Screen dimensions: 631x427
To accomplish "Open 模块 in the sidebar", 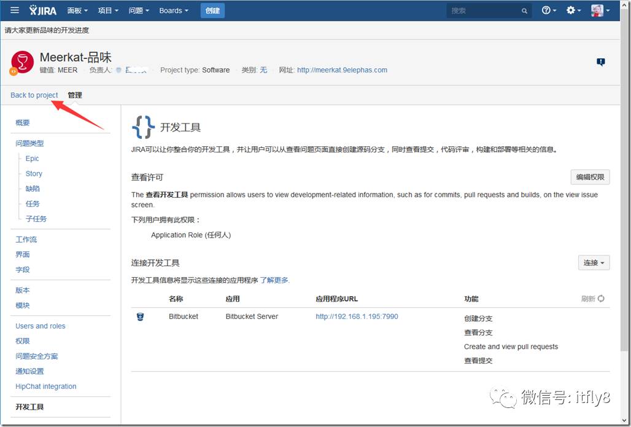I will point(23,305).
